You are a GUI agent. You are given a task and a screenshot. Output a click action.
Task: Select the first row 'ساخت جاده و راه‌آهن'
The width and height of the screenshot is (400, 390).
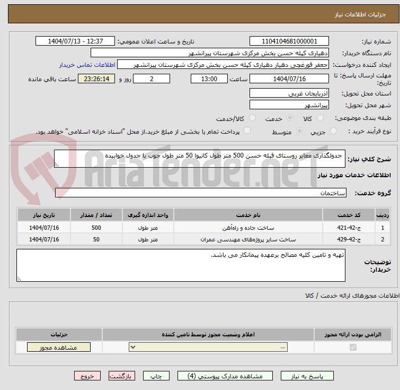pos(248,228)
